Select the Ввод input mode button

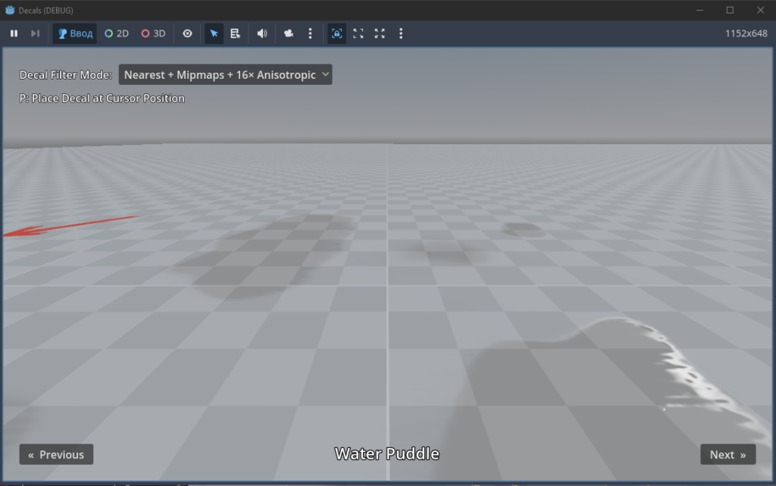click(x=75, y=33)
